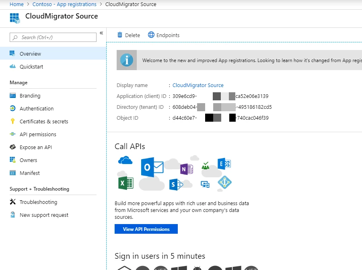Click the New support request person icon
The image size is (362, 270).
[13, 215]
